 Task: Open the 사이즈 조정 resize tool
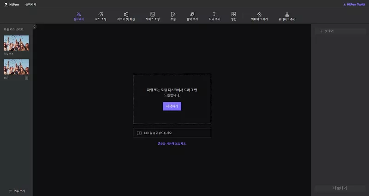(152, 16)
